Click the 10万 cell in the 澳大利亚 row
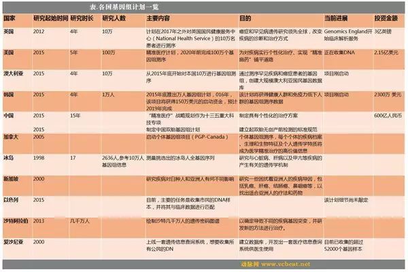The width and height of the screenshot is (408, 272). [x=107, y=73]
